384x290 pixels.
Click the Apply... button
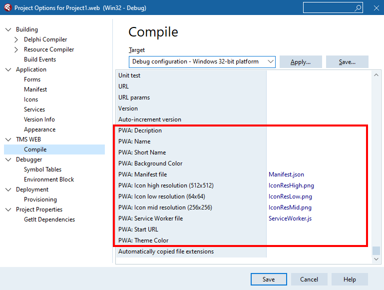(300, 62)
